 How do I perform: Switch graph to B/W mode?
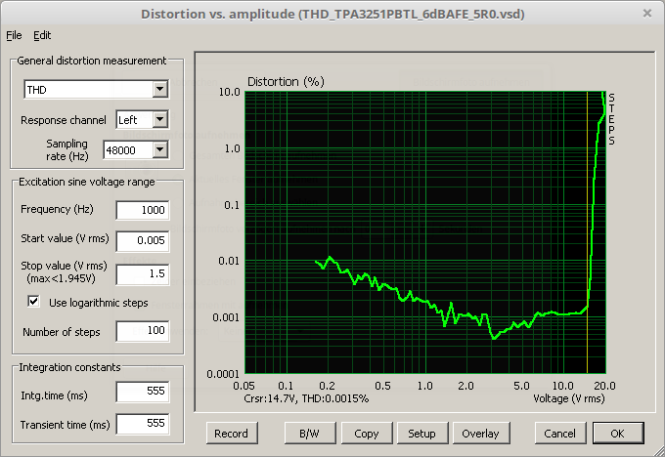[310, 434]
